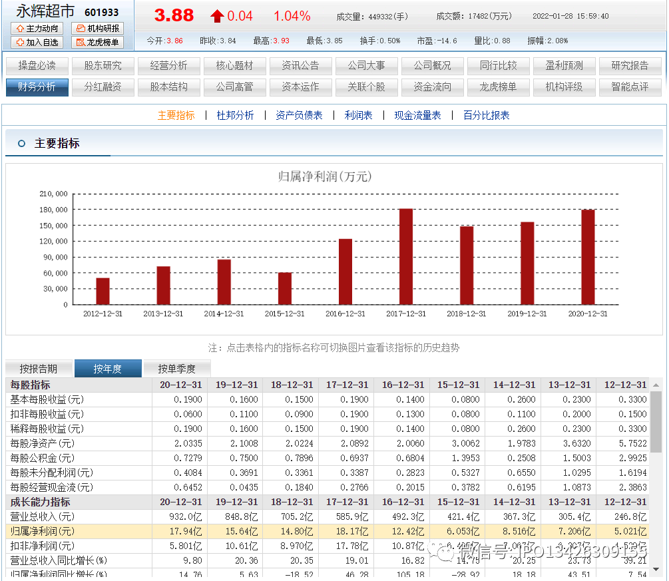Open the 操盘必读 tab

click(x=37, y=66)
